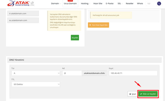Click the İptal cancel button

[x=133, y=94]
